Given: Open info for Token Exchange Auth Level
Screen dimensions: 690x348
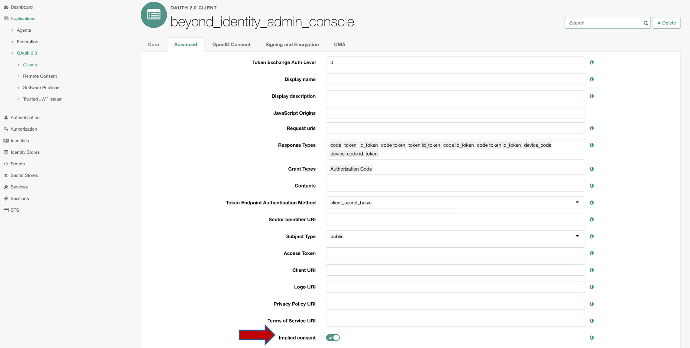Looking at the screenshot, I should tap(591, 62).
